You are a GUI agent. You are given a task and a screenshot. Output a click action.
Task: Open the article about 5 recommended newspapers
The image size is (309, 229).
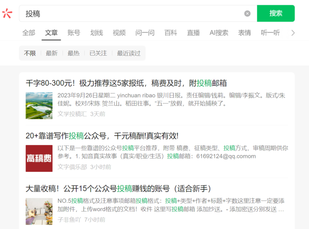pos(126,83)
